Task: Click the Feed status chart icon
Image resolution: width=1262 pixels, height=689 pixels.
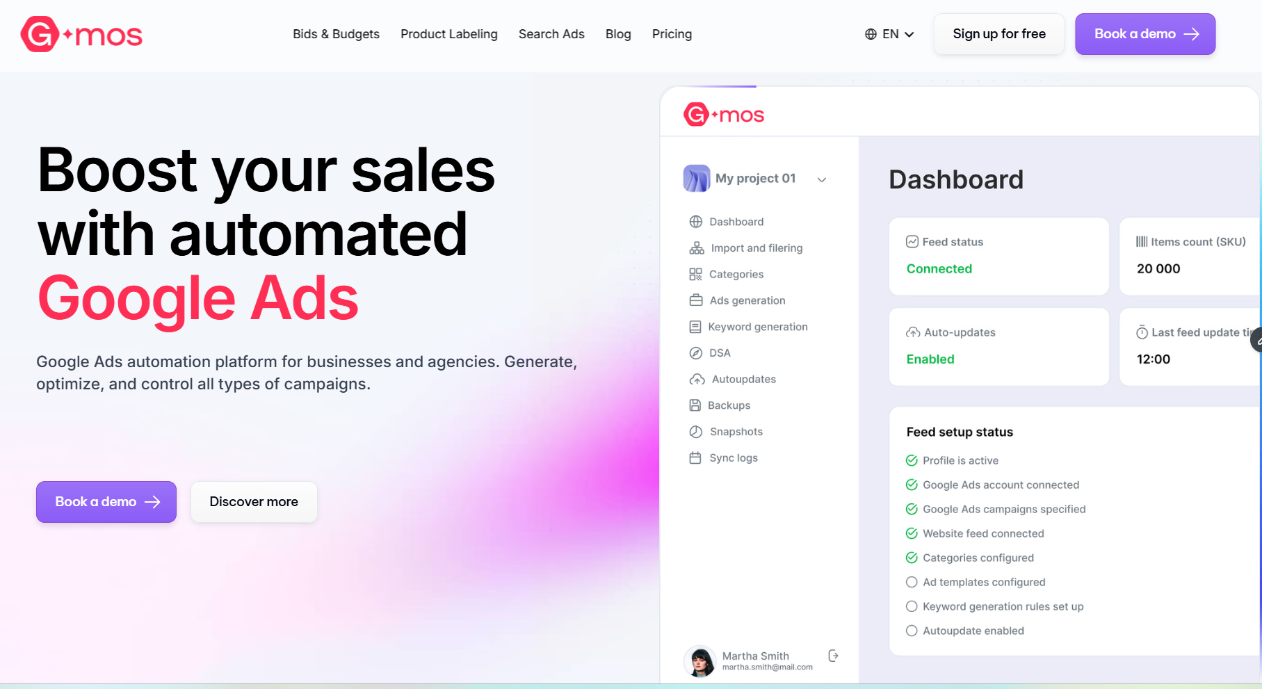Action: coord(912,242)
